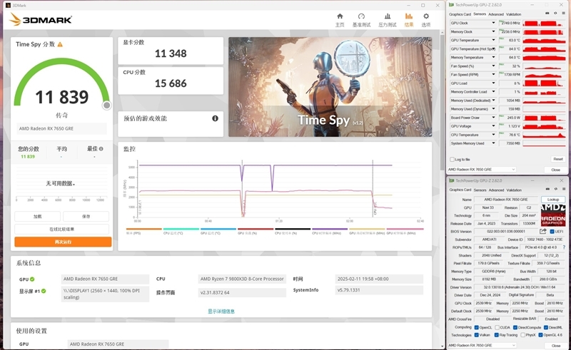Click the question mark next to Bus Interface
The width and height of the screenshot is (571, 350).
(x=564, y=247)
